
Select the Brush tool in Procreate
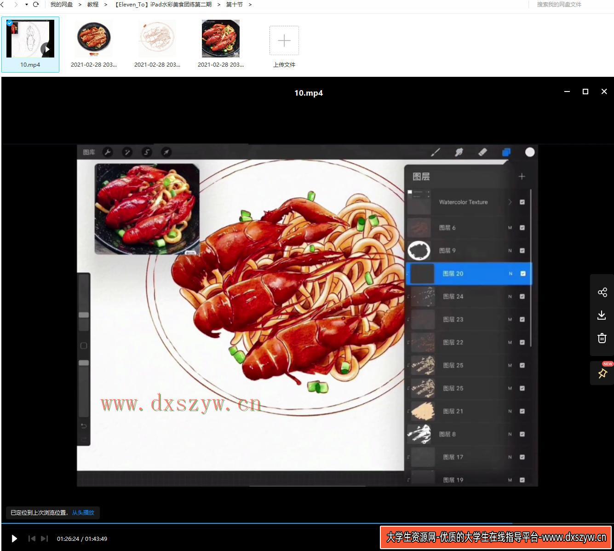click(436, 152)
